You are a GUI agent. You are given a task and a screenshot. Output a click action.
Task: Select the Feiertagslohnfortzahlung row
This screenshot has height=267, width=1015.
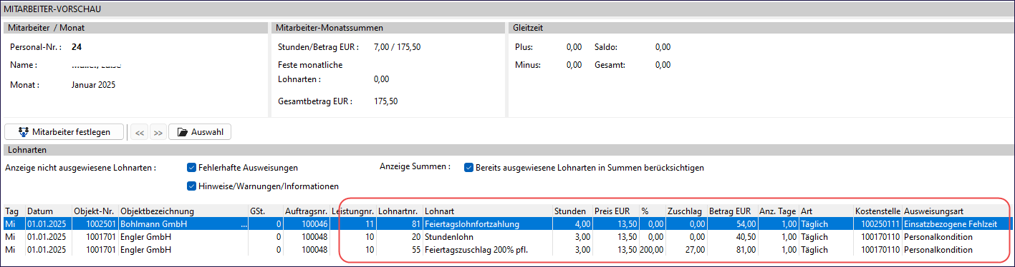507,224
